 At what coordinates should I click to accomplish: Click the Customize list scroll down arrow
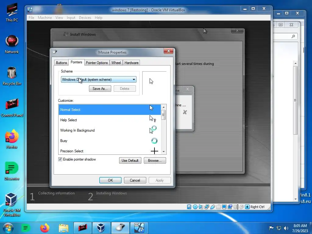pos(164,152)
